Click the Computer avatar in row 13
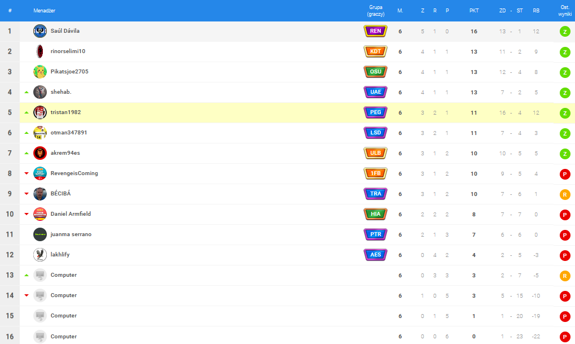575x344 pixels. point(39,275)
